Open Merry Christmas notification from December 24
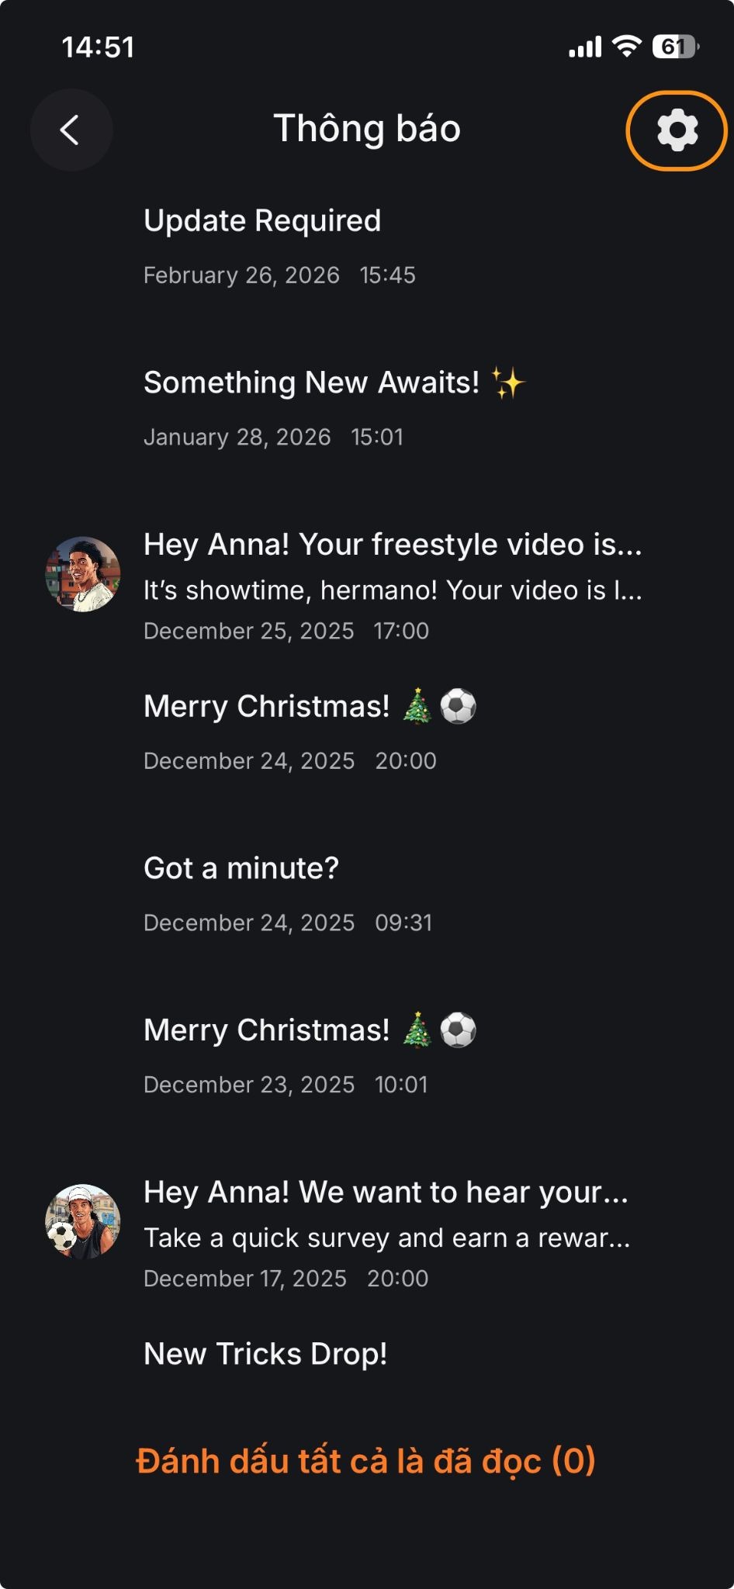This screenshot has width=734, height=1589. click(x=268, y=707)
